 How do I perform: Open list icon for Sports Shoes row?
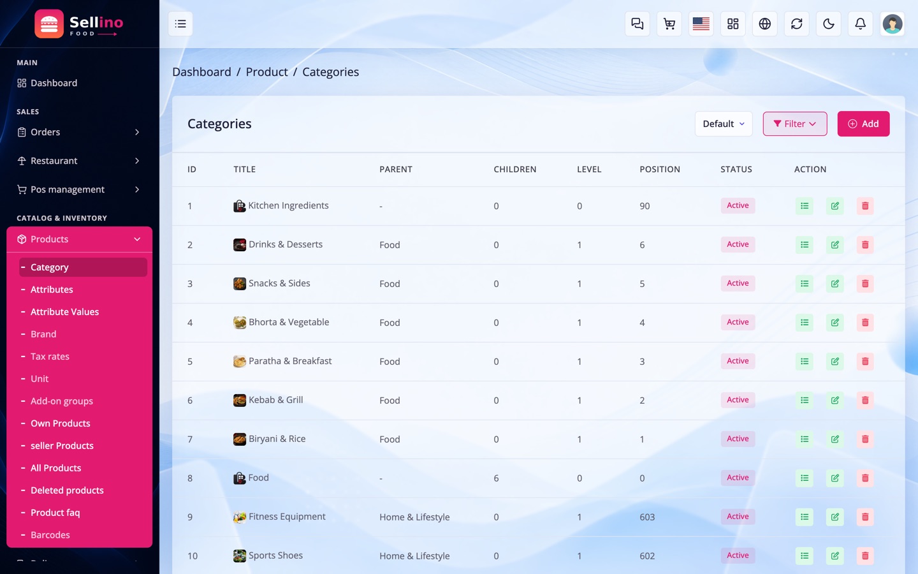click(x=805, y=556)
